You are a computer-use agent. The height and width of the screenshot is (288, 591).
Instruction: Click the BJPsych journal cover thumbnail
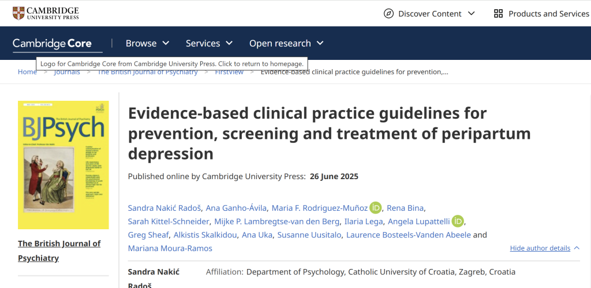coord(63,165)
